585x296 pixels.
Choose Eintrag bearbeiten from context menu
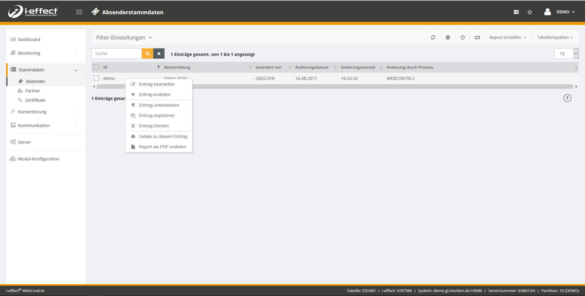point(157,84)
